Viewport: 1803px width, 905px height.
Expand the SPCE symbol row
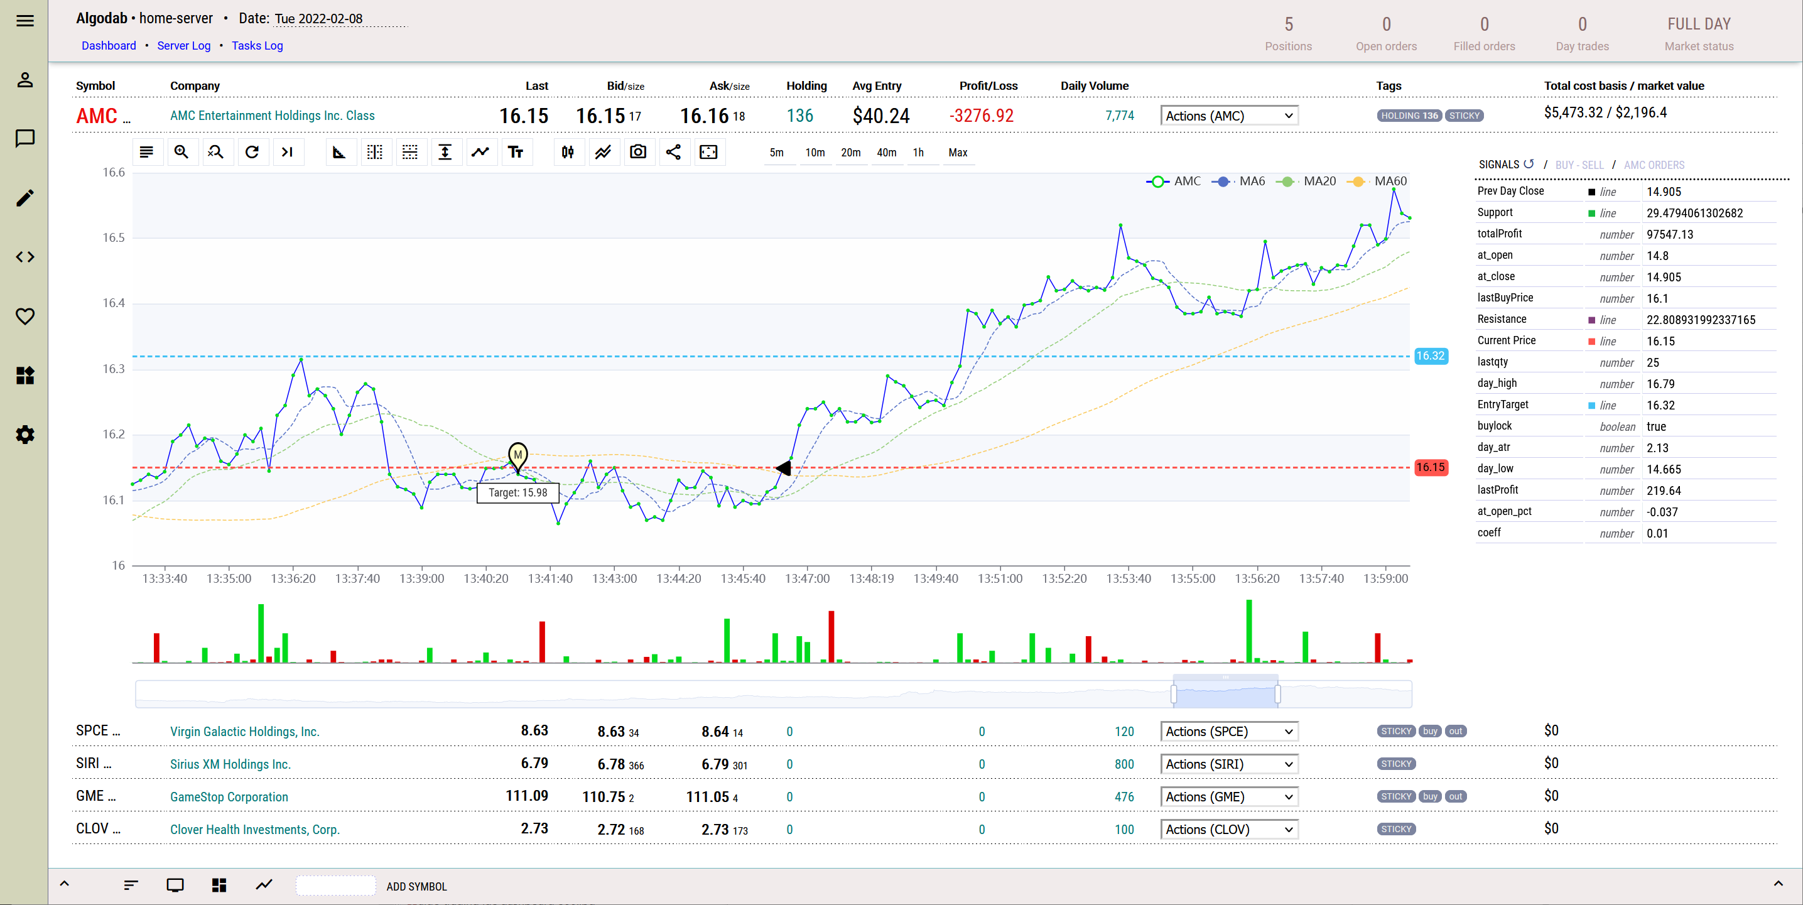[98, 730]
